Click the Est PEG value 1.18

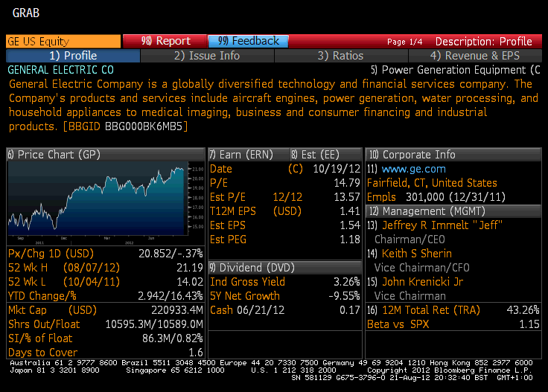click(349, 240)
